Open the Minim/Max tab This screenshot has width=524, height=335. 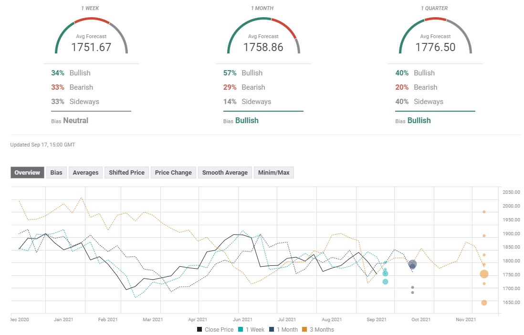coord(274,173)
